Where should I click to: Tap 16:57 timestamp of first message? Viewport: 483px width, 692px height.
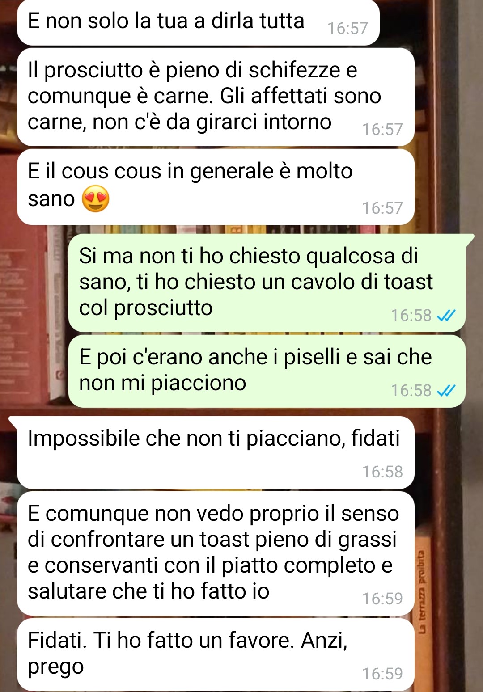pos(347,29)
